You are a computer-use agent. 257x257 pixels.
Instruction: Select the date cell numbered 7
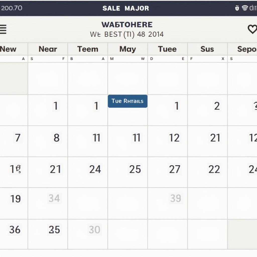pos(18,138)
